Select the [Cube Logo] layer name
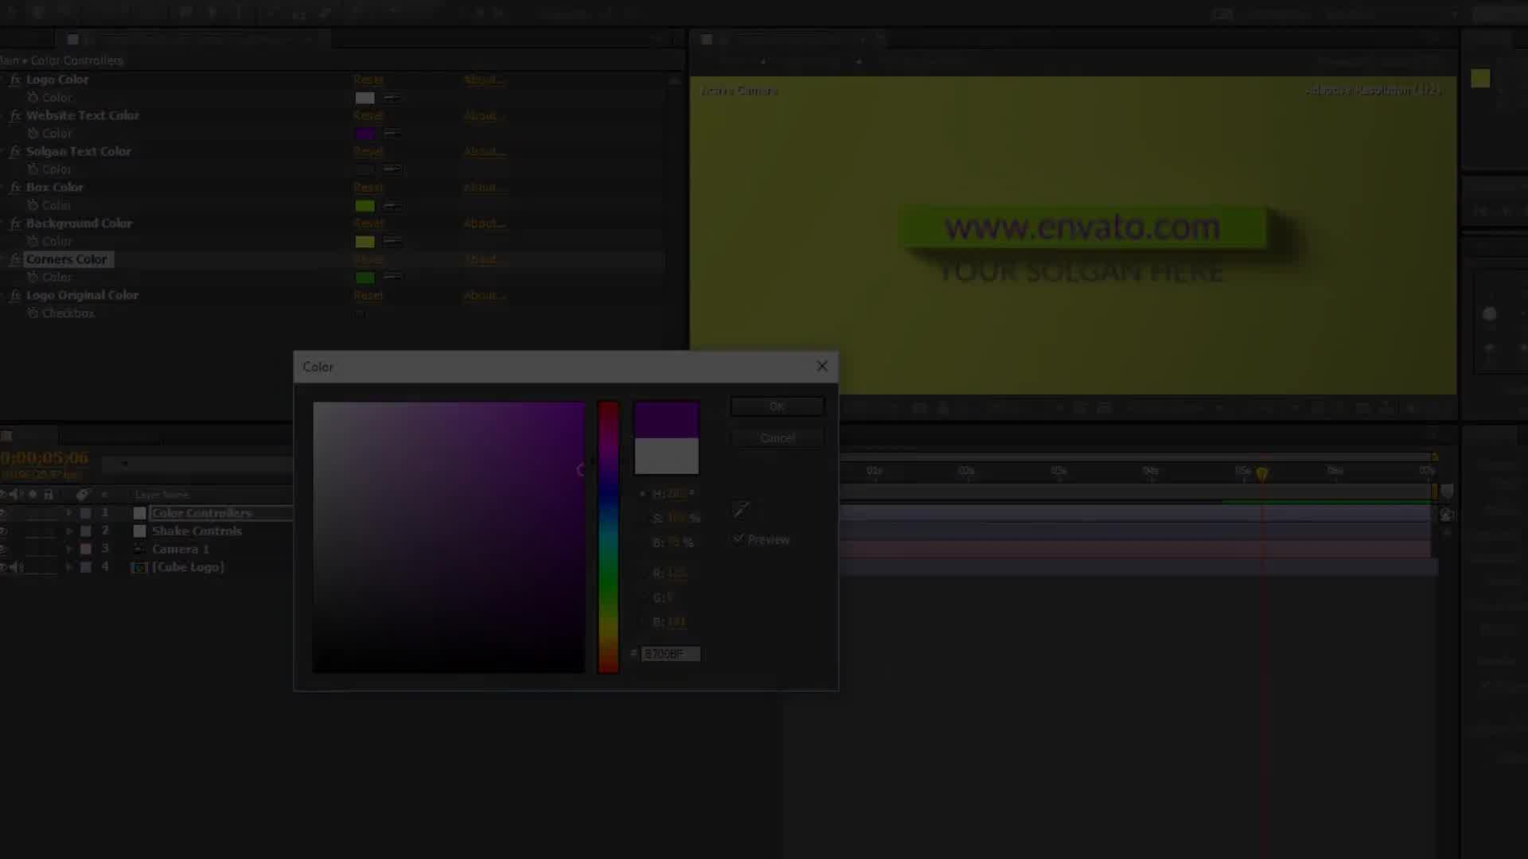Image resolution: width=1528 pixels, height=859 pixels. (x=188, y=567)
